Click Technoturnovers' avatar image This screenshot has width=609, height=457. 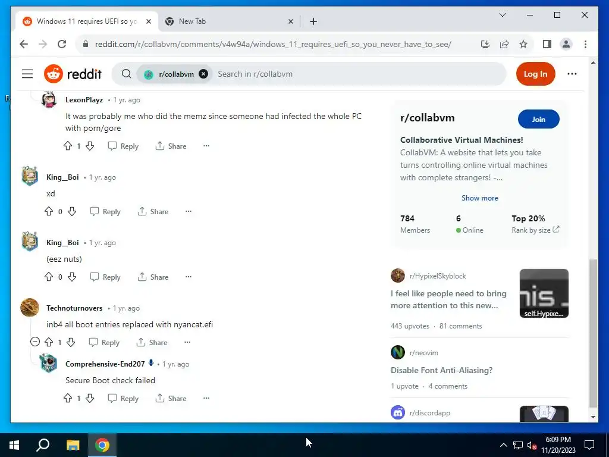30,308
